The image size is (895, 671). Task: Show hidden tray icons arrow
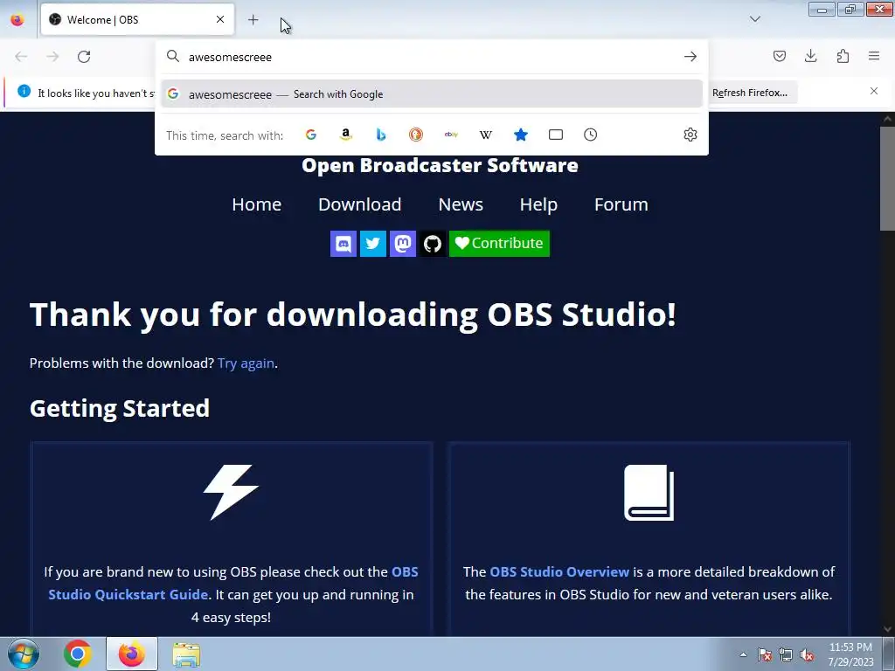[x=743, y=654]
